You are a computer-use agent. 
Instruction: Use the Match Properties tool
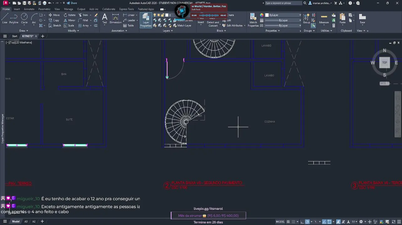click(253, 20)
